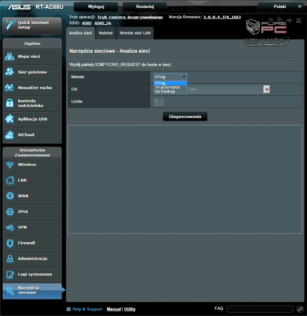
Task: Open the Quick Internet Setup wizard
Action: [32, 26]
